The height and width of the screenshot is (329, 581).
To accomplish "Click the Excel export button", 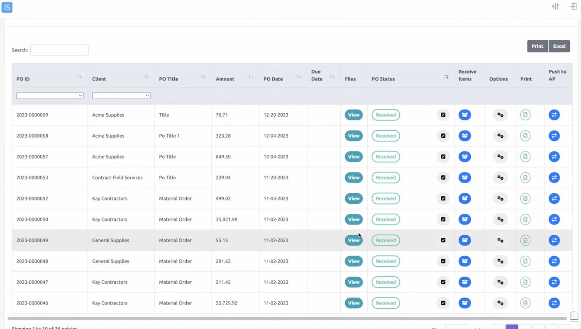I will tap(559, 46).
